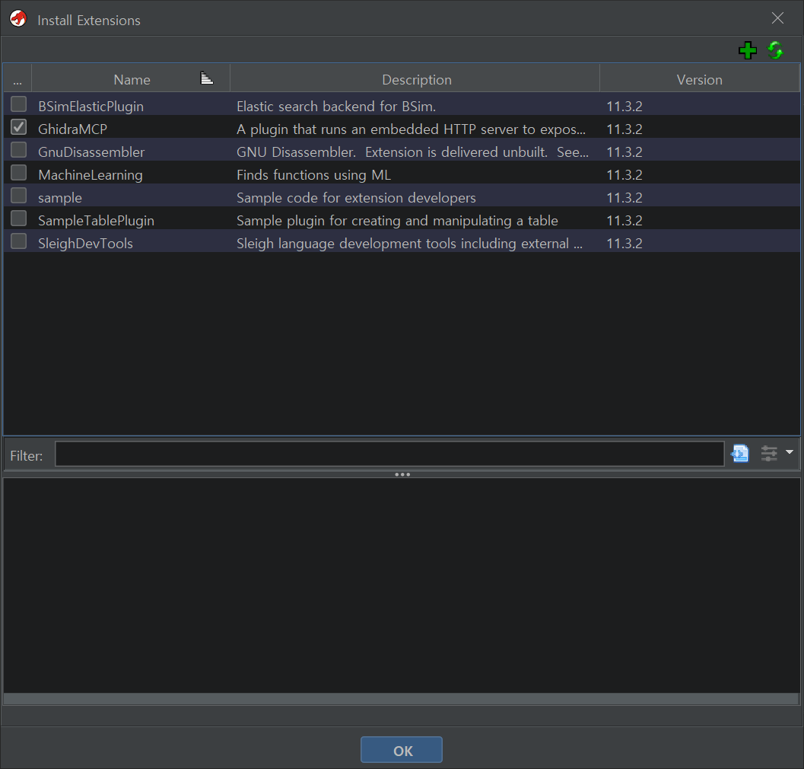The image size is (804, 769).
Task: Tick the GnuDisassembler checkbox
Action: (x=18, y=150)
